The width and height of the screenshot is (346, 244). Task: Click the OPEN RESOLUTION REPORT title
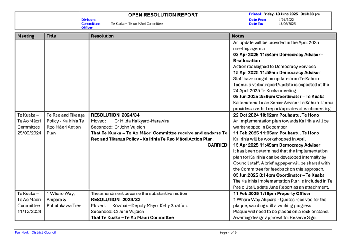[x=163, y=15]
